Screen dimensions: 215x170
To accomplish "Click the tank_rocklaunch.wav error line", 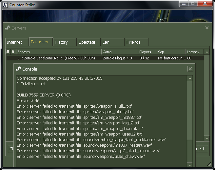I will click(91, 140).
